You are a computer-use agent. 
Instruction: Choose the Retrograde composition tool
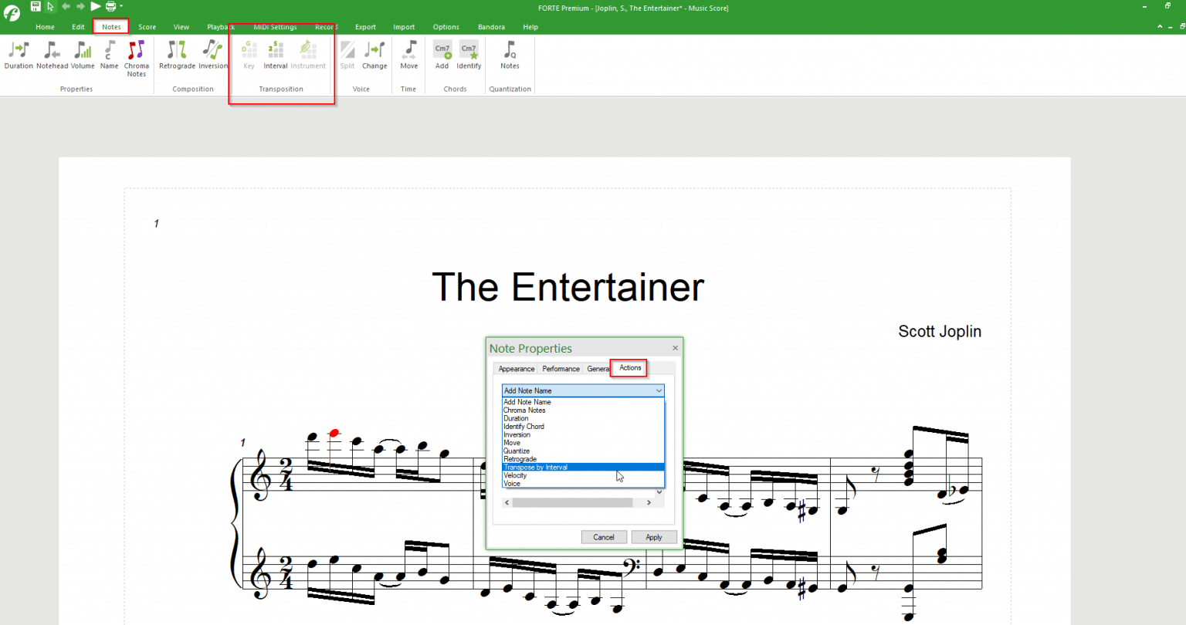[x=177, y=55]
